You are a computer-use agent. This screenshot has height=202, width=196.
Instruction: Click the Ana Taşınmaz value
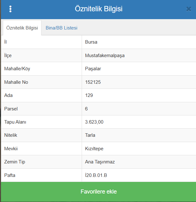click(100, 162)
